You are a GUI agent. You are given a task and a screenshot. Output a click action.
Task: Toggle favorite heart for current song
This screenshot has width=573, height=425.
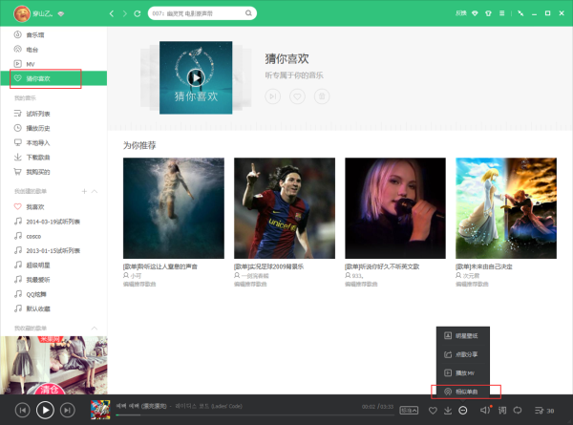pyautogui.click(x=432, y=411)
